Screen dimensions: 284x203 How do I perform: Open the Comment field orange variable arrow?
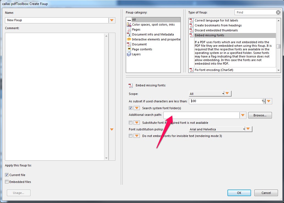click(112, 129)
